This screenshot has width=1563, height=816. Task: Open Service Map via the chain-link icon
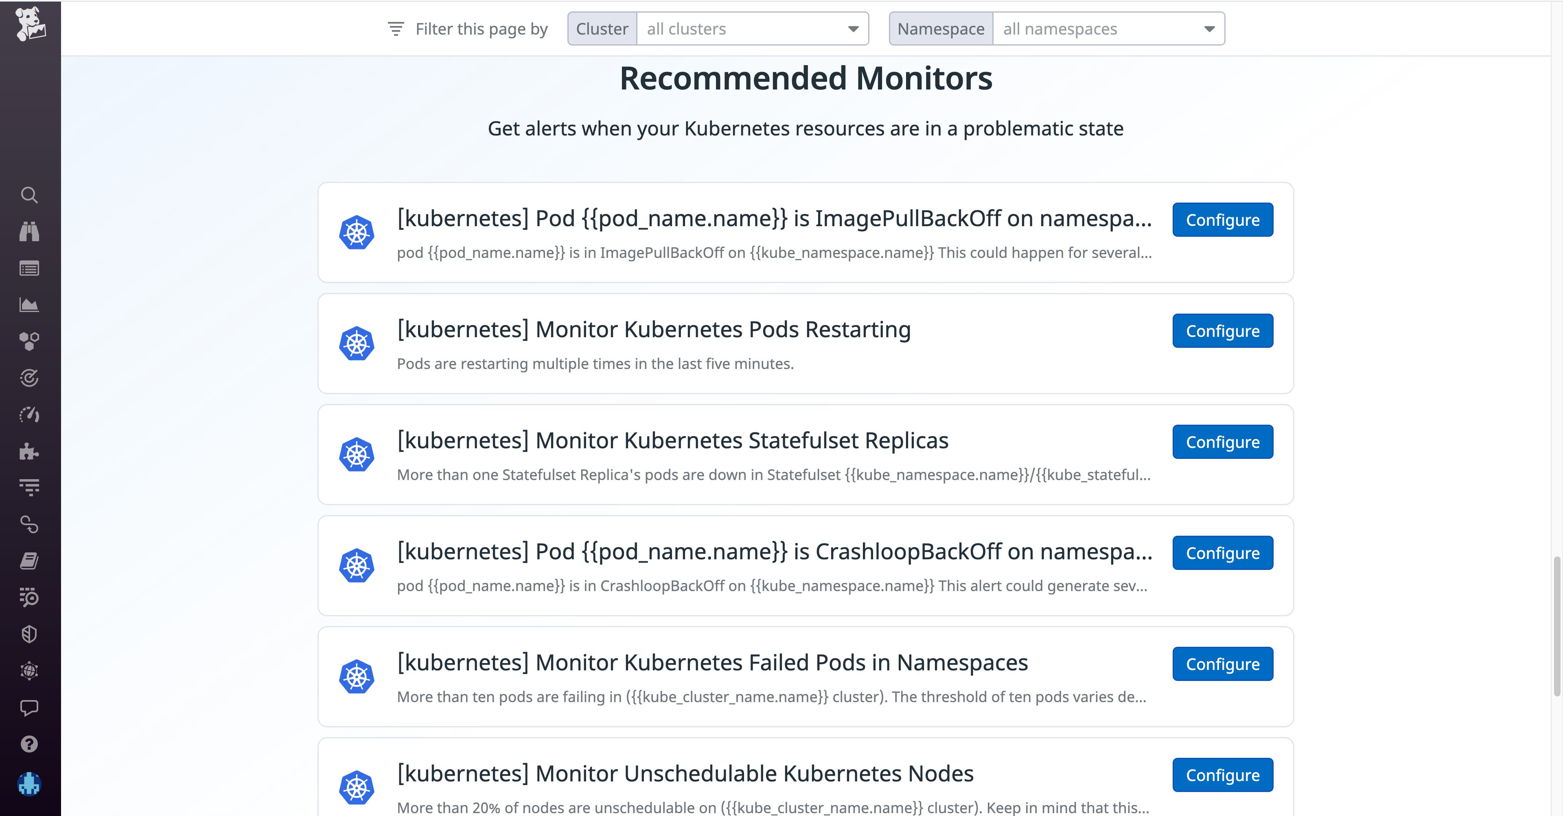coord(29,525)
